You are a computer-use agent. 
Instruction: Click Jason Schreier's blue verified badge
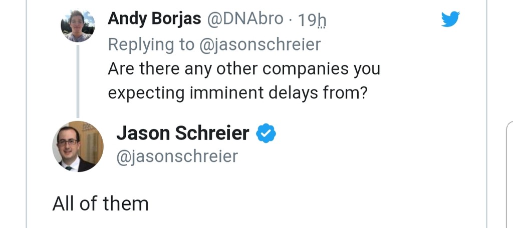[x=266, y=133]
